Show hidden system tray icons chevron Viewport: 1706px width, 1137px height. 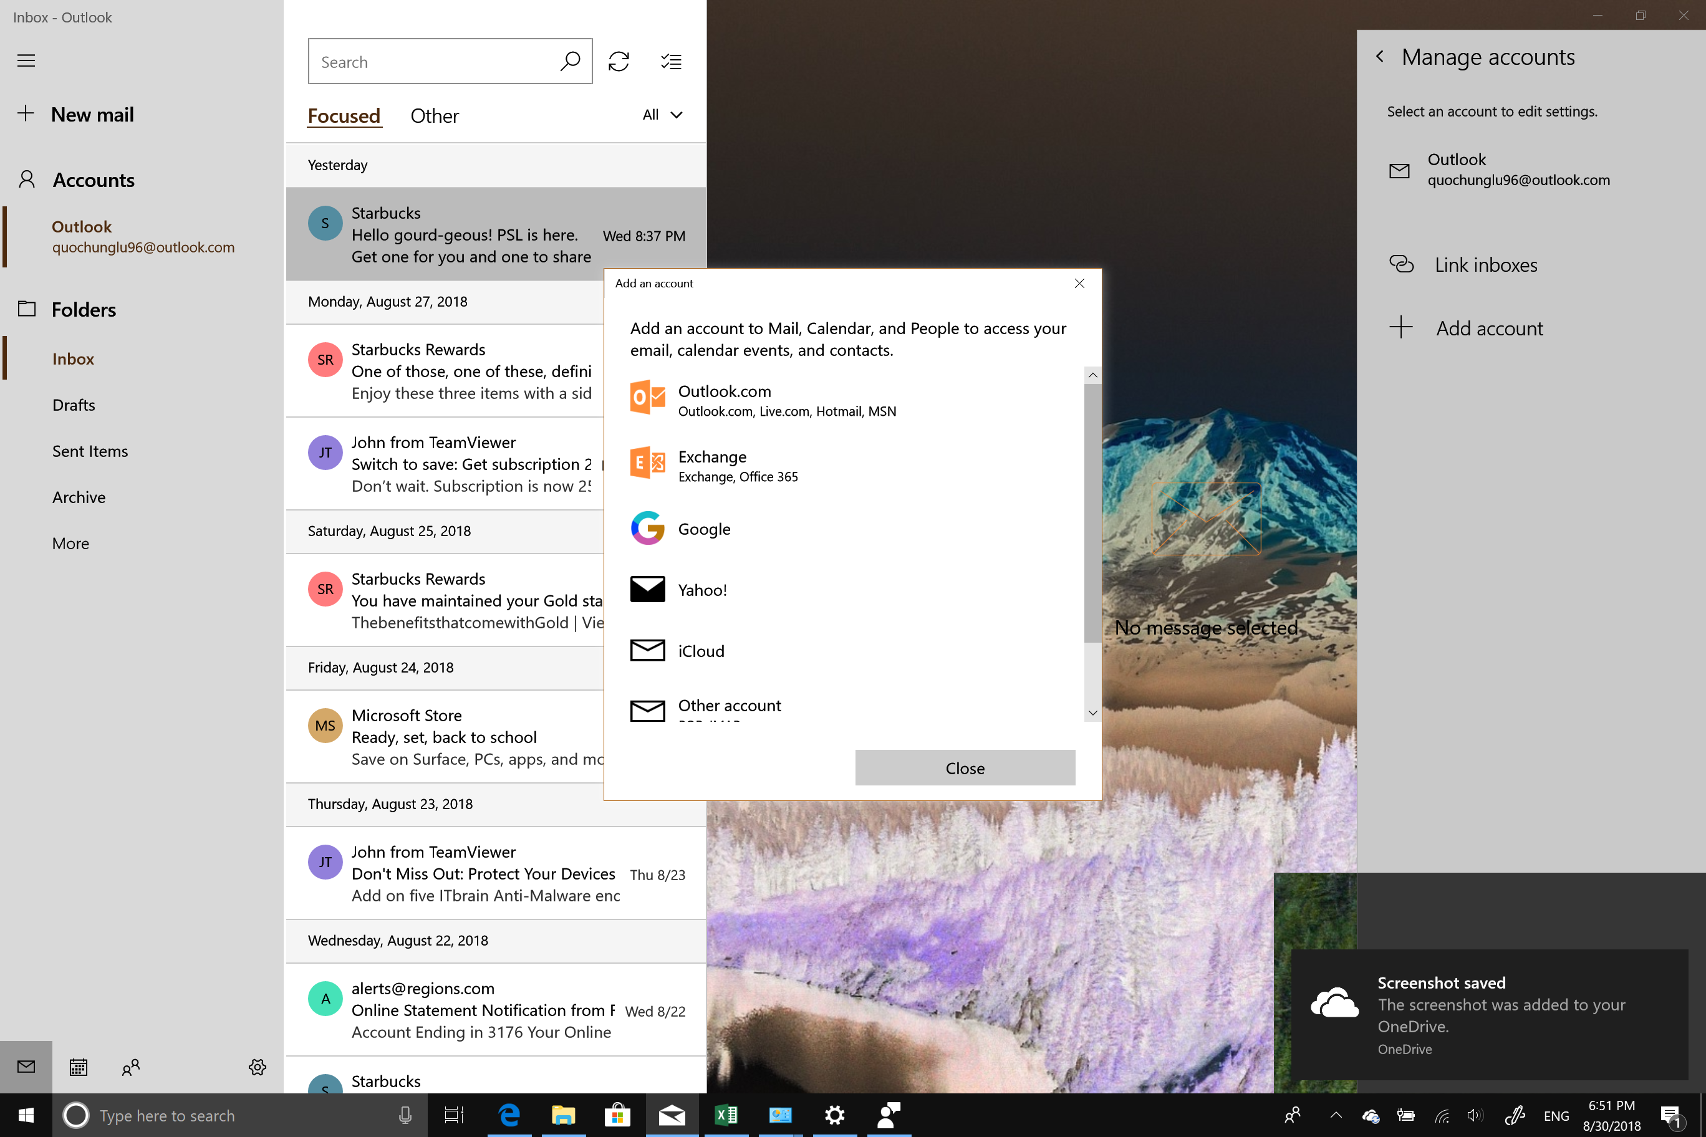pos(1336,1116)
